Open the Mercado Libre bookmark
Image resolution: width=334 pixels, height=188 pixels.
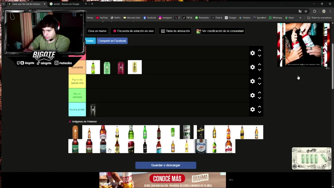coord(132,18)
